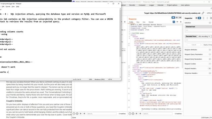212x119 pixels.
Task: Select combined tabs layout icon above Response
Action: 180,18
